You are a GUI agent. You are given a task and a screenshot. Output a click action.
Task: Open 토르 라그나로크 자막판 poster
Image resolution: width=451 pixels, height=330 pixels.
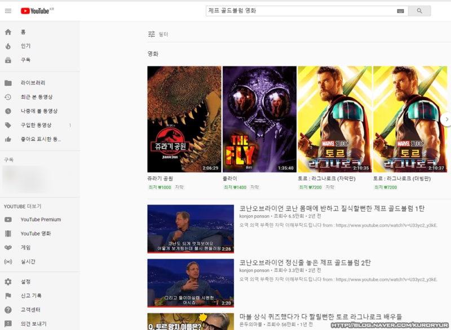335,119
